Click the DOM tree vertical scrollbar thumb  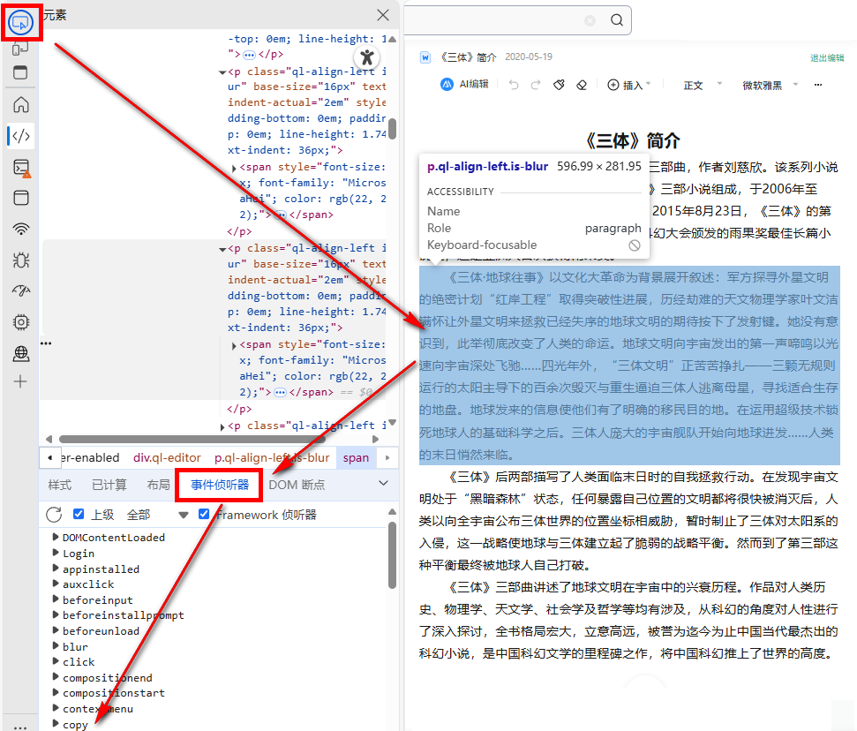[x=392, y=129]
